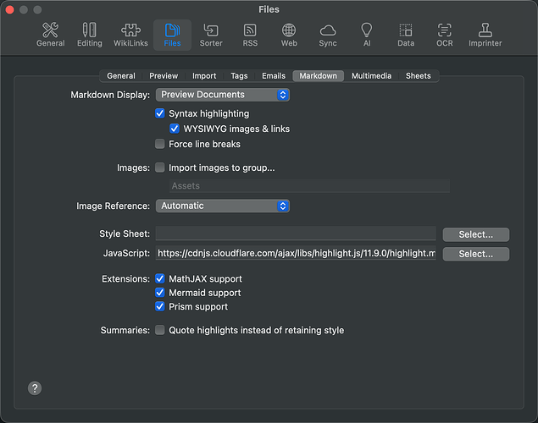The height and width of the screenshot is (423, 538).
Task: Open the Imprinter stamp settings
Action: click(x=485, y=34)
